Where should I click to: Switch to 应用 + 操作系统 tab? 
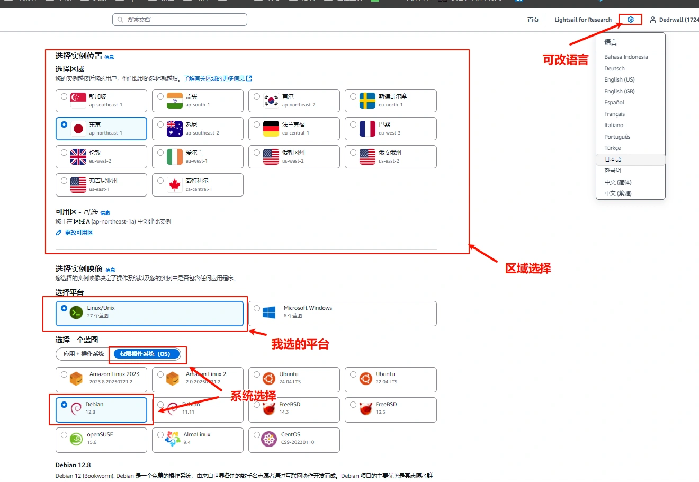click(84, 354)
